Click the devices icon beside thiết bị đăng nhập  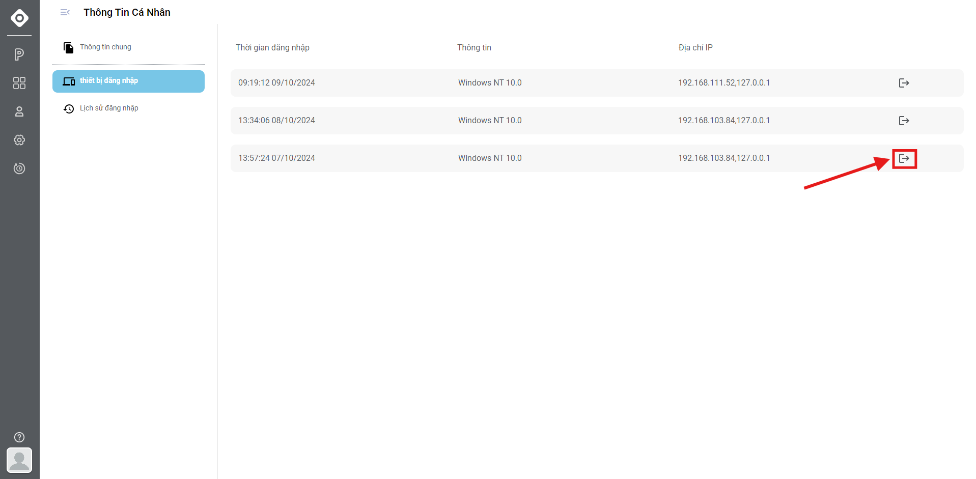point(69,81)
